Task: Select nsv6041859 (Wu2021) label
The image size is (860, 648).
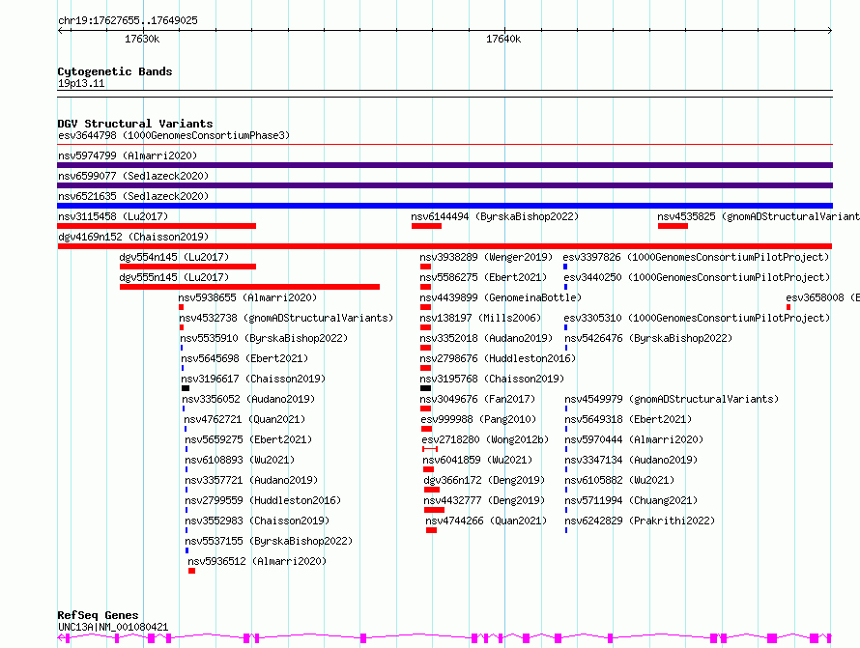Action: (x=477, y=460)
